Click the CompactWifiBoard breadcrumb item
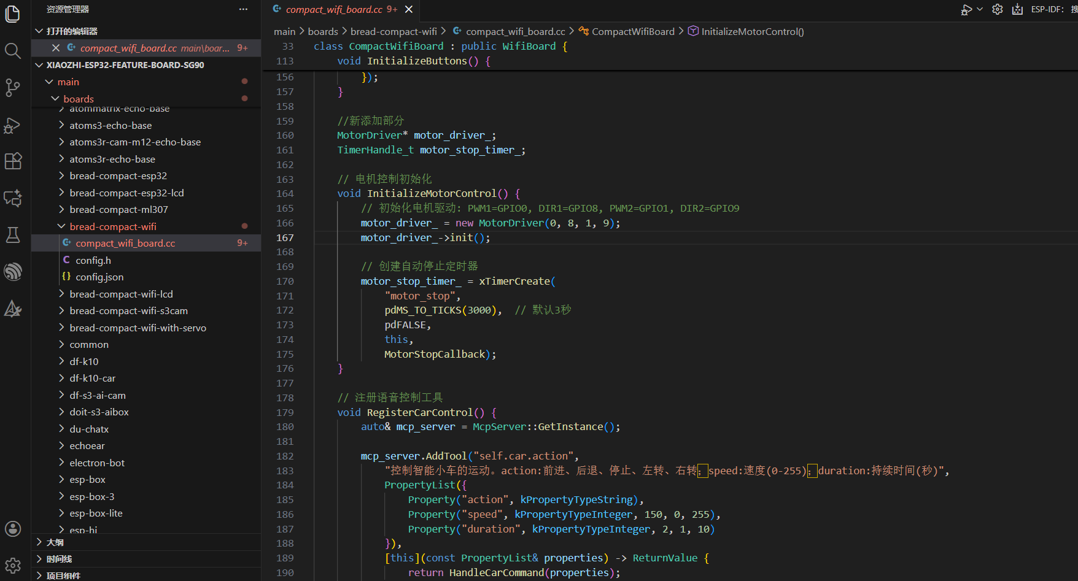This screenshot has width=1078, height=581. tap(632, 31)
